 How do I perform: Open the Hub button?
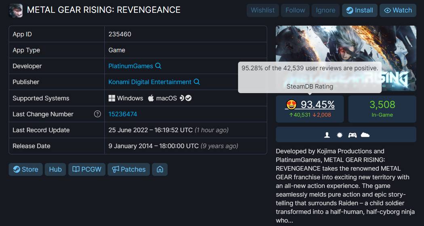click(x=55, y=169)
